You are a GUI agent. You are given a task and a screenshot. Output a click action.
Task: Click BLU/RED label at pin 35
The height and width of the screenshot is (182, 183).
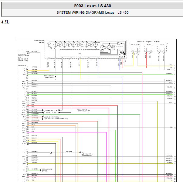34,142
